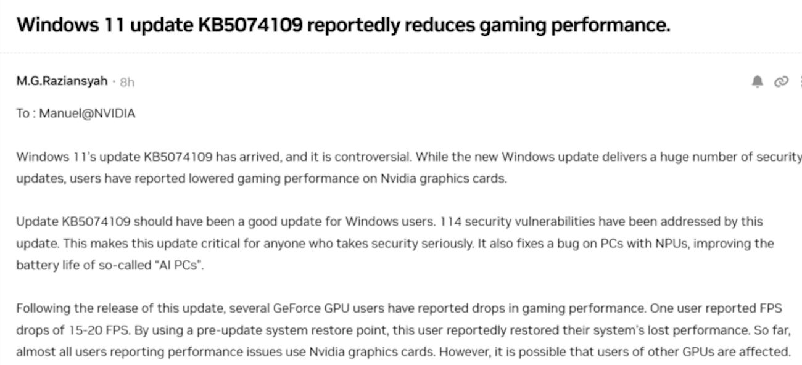This screenshot has height=365, width=802.
Task: Click the KB5074109 gaming performance thread title
Action: click(343, 25)
